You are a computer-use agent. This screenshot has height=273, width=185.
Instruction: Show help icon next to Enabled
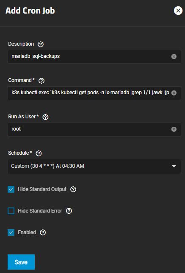click(x=43, y=232)
